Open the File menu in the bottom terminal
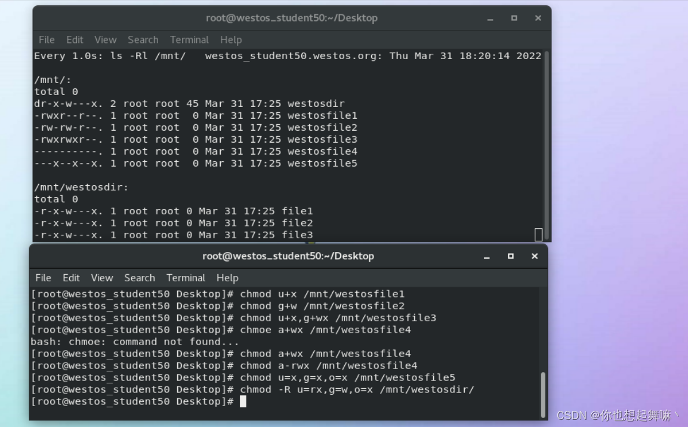The image size is (688, 427). [42, 277]
